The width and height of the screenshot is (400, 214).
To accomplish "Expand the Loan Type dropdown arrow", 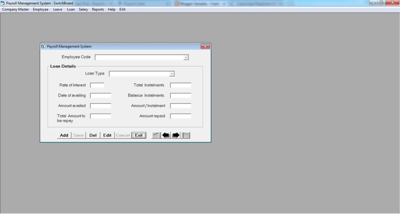I will point(172,74).
